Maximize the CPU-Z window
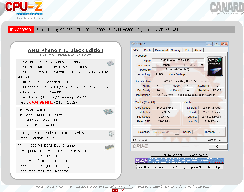This screenshot has height=192, width=244. [x=216, y=44]
